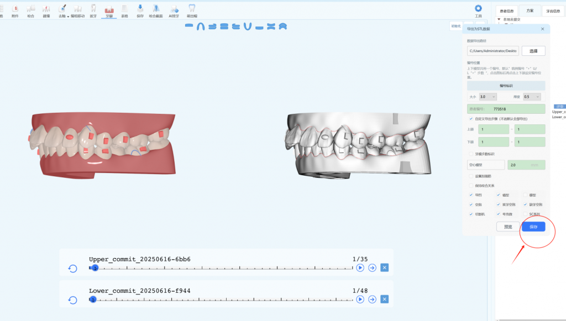
Task: Toggle the 缺牙空泡 checkbox
Action: click(525, 204)
